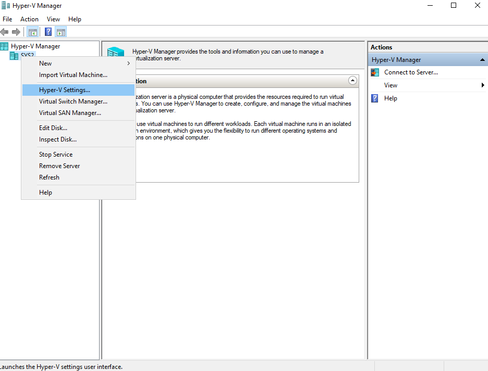Open the File menu

pyautogui.click(x=7, y=19)
